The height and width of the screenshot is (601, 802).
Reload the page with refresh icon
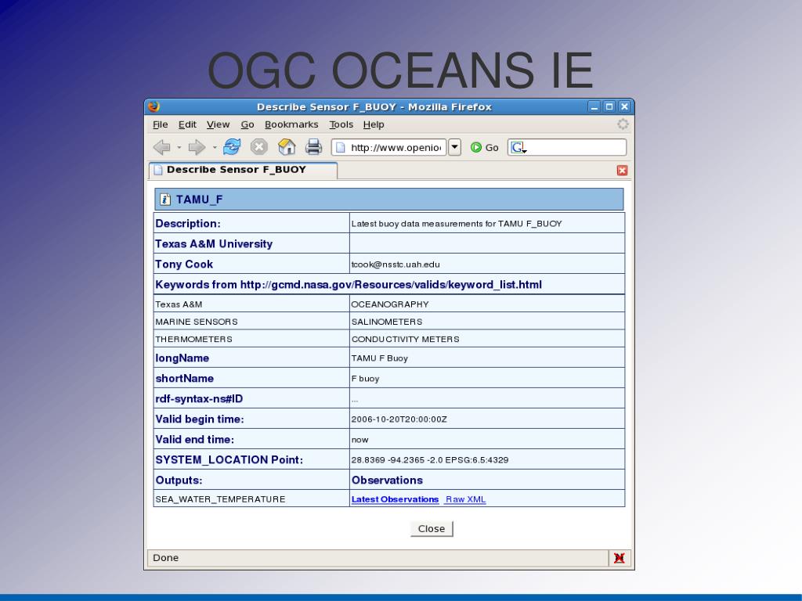[232, 146]
